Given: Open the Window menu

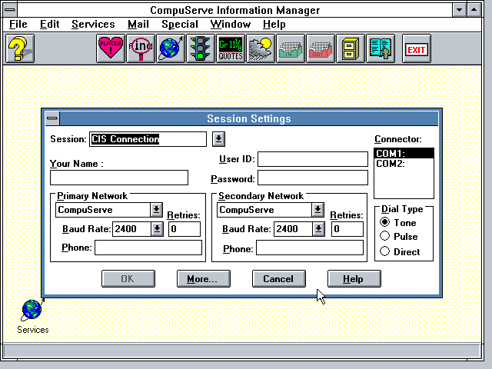Looking at the screenshot, I should coord(231,24).
